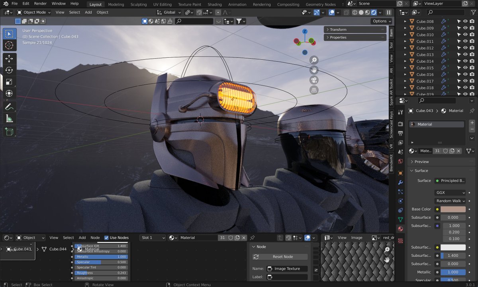The width and height of the screenshot is (478, 287).
Task: Open the Window menu
Action: click(x=59, y=4)
